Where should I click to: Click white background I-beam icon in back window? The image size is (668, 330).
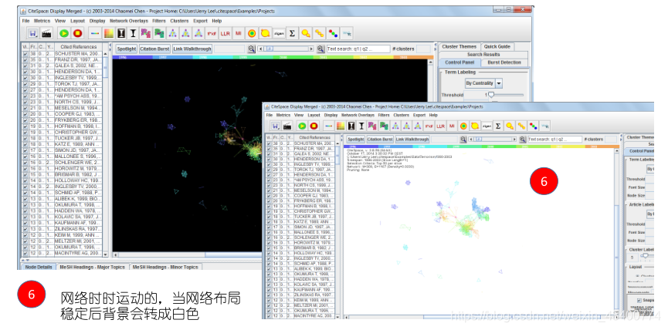pos(133,32)
